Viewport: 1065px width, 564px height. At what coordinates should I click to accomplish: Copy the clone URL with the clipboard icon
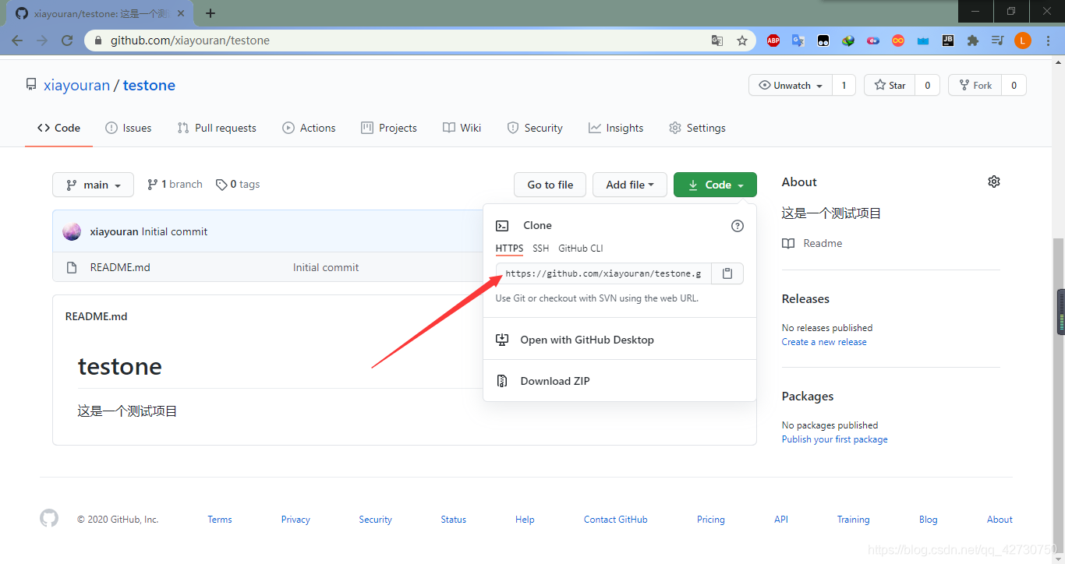[727, 273]
